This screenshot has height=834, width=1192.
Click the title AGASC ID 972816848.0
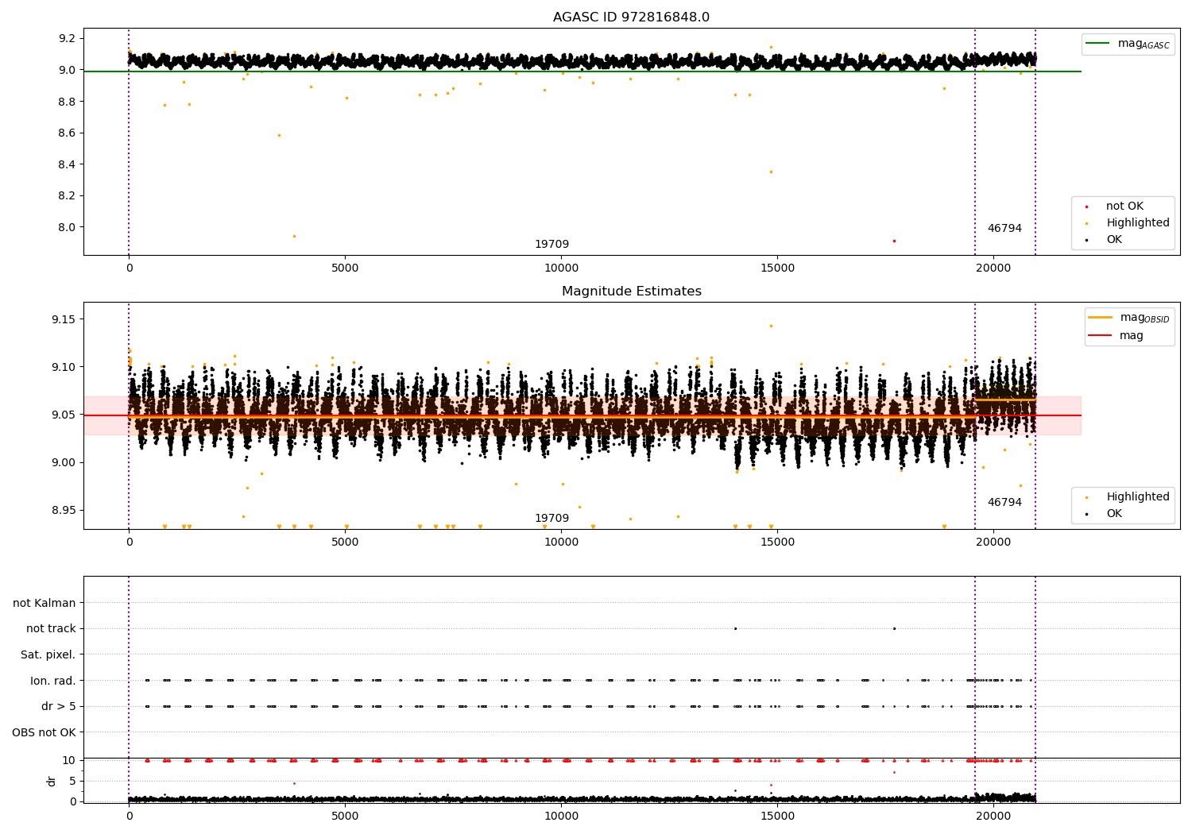pos(631,17)
